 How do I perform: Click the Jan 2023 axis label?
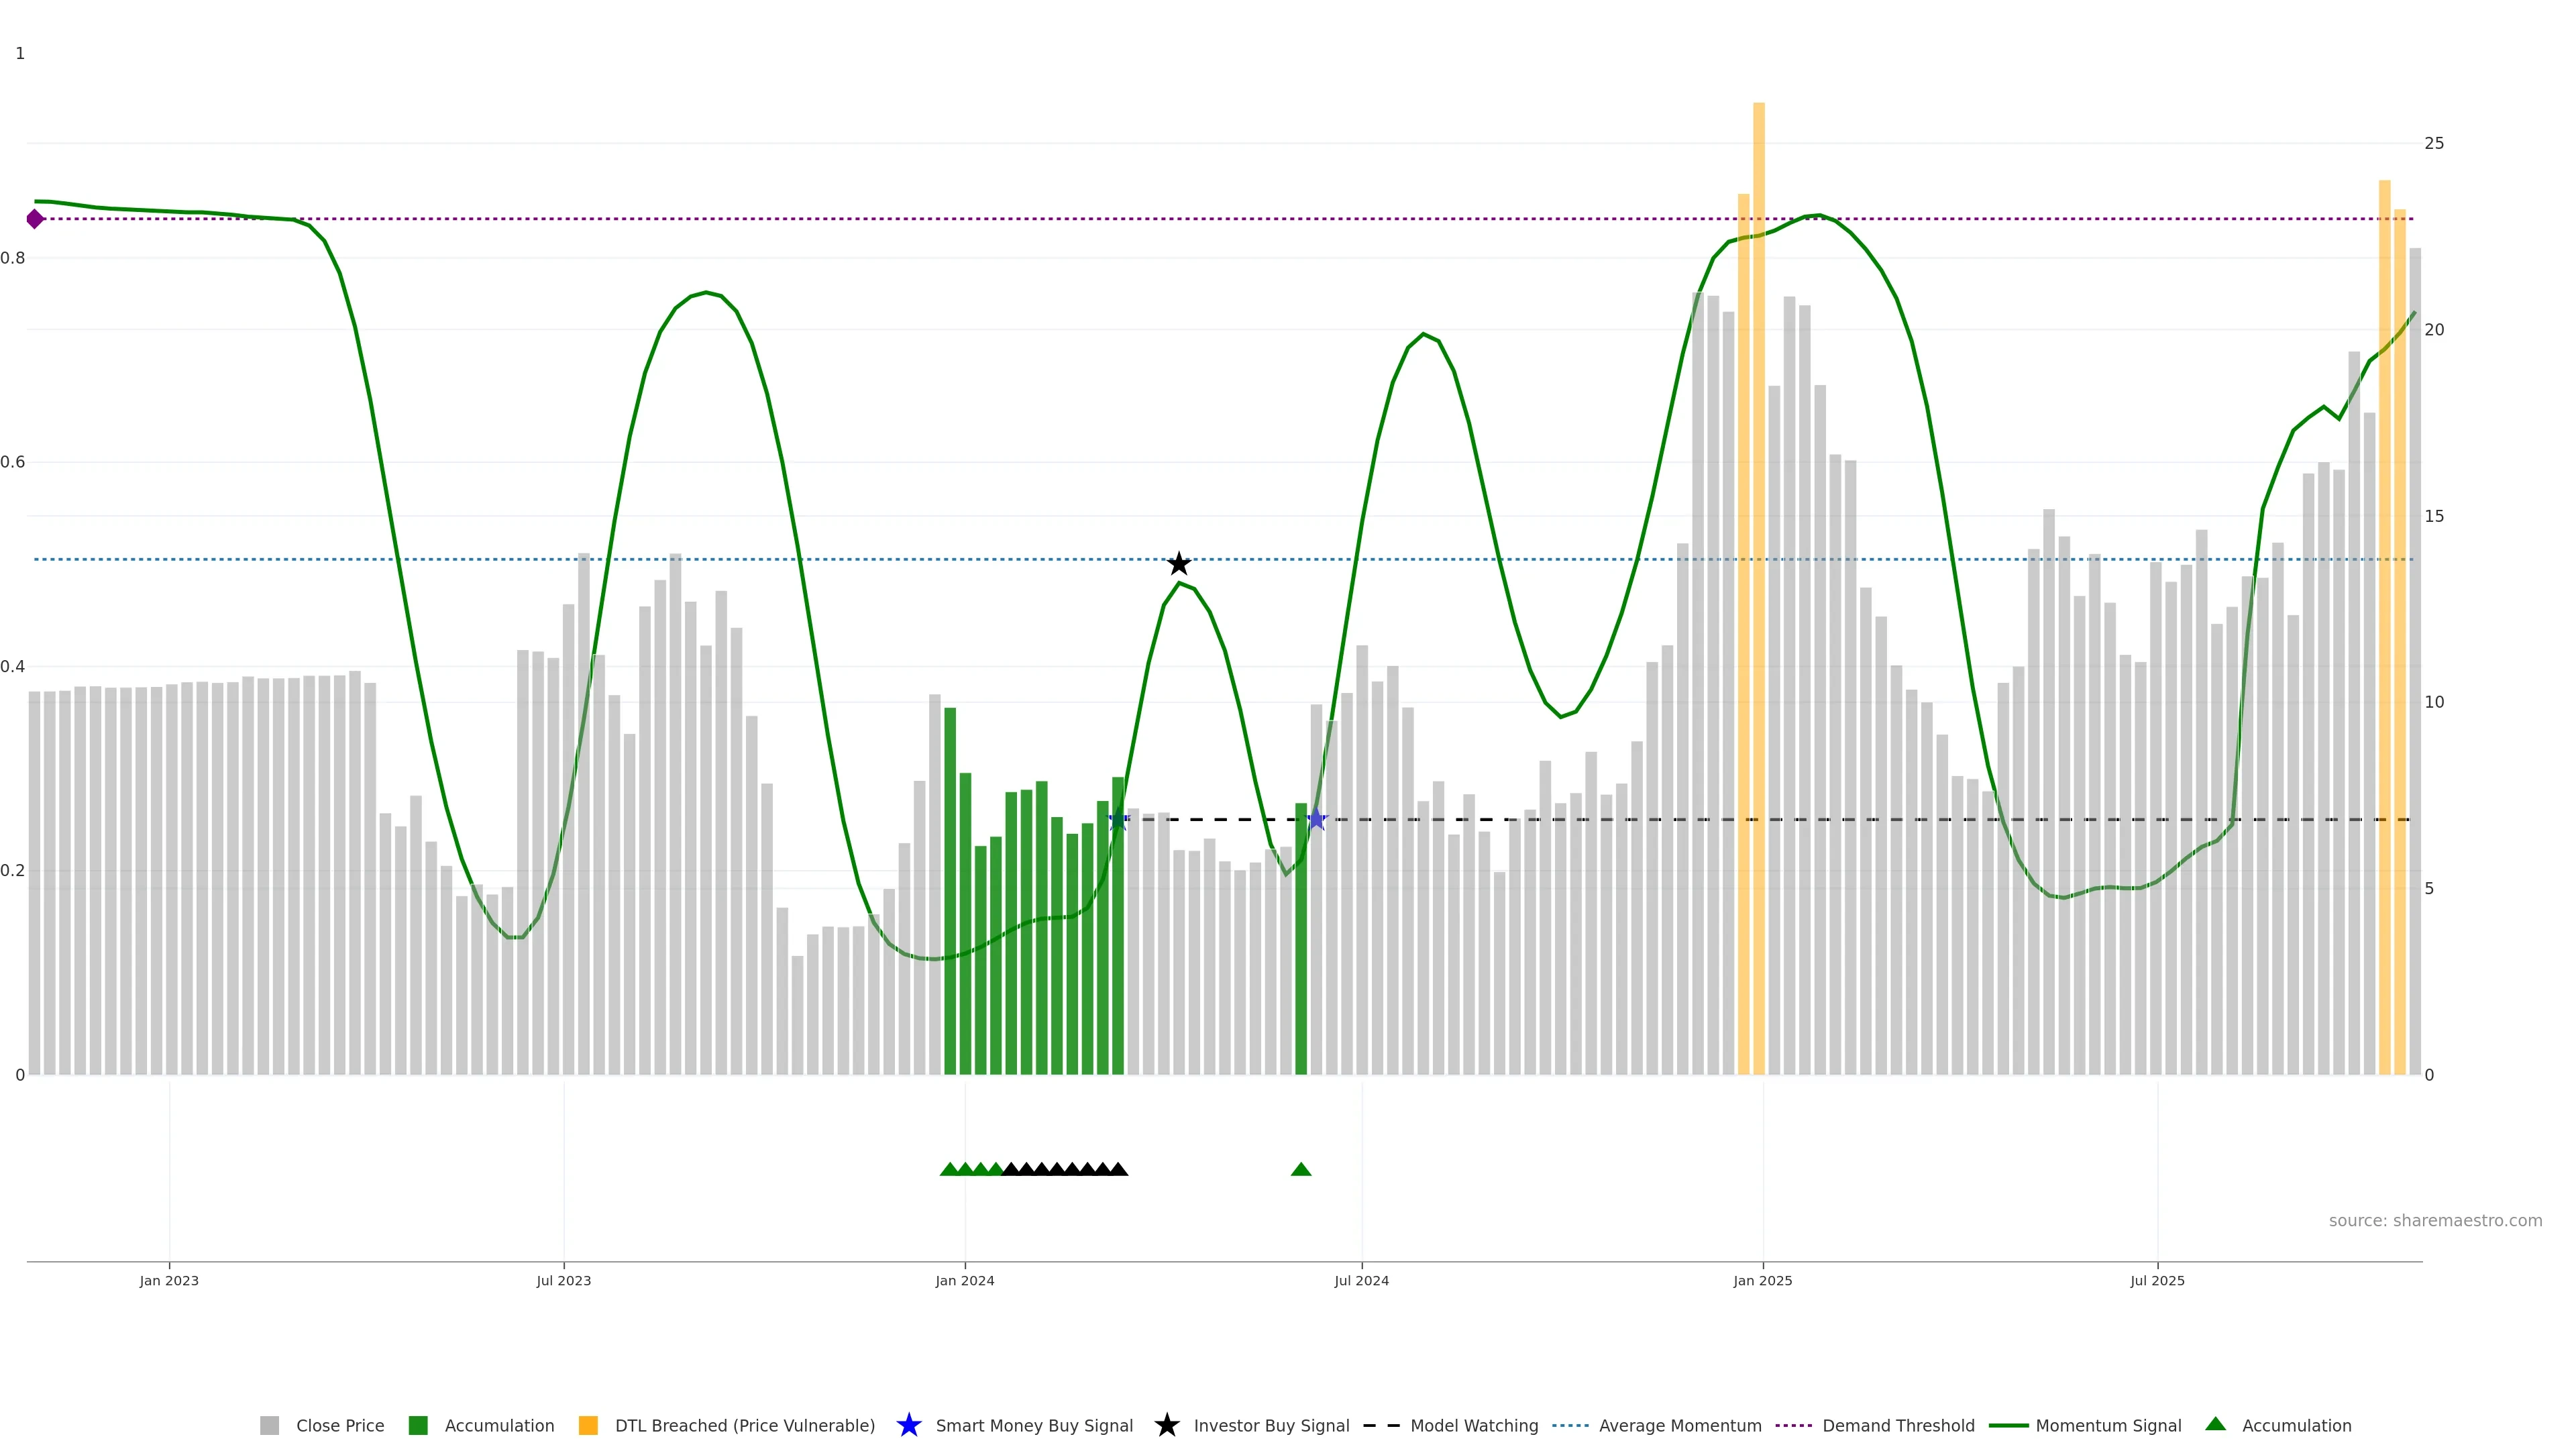(x=169, y=1281)
